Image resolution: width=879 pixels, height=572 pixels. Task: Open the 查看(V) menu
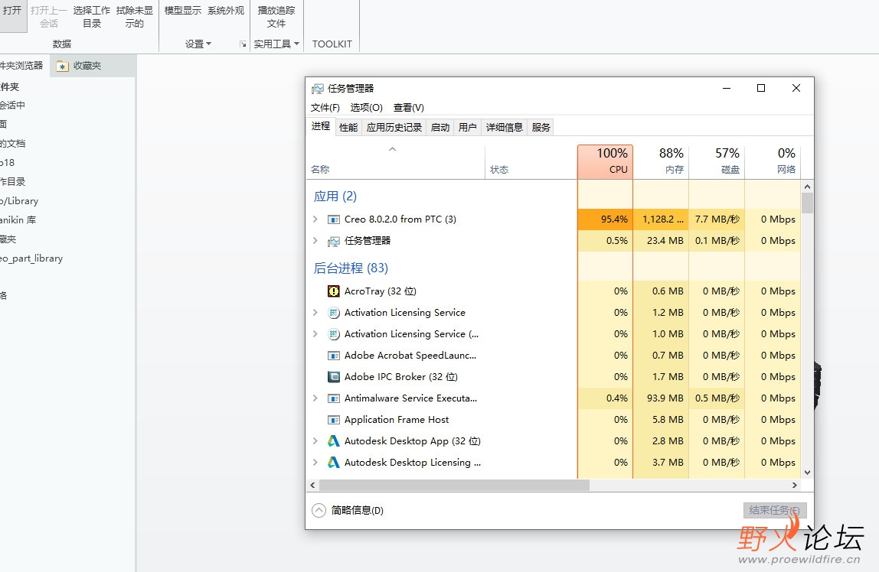(x=408, y=108)
